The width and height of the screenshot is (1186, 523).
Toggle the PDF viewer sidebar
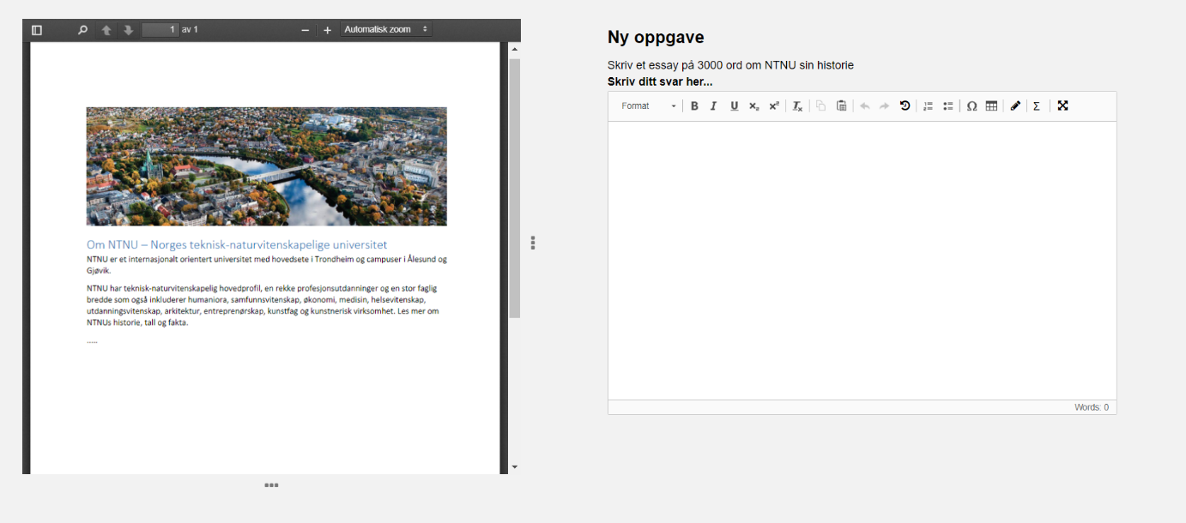pyautogui.click(x=37, y=30)
